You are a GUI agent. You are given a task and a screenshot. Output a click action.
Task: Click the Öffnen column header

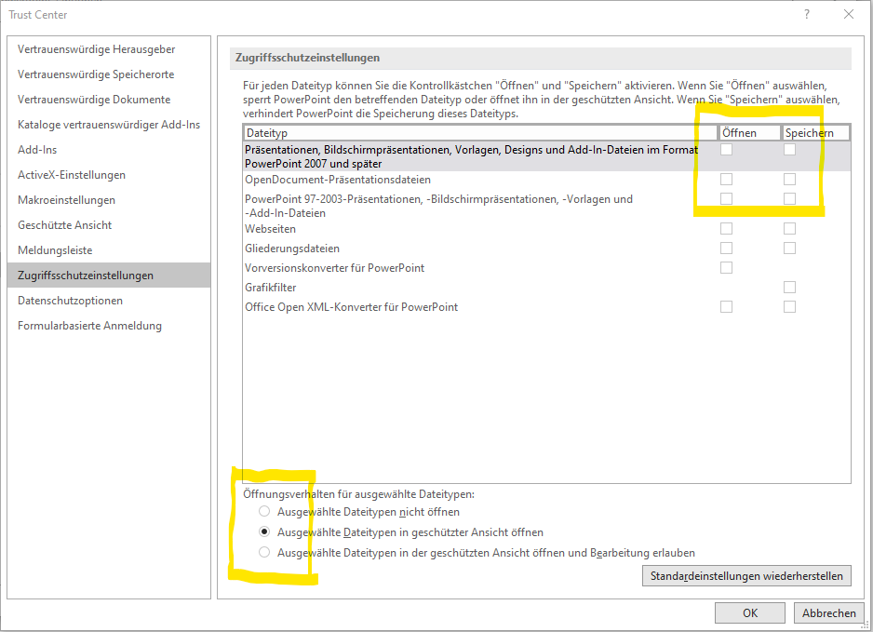(x=749, y=132)
